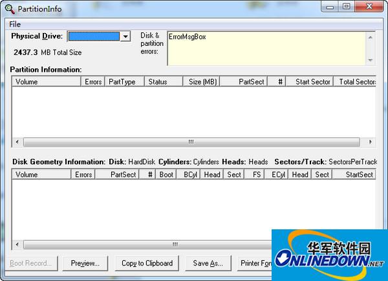The image size is (388, 281).
Task: Expand the Physical Drive dropdown
Action: [x=125, y=37]
